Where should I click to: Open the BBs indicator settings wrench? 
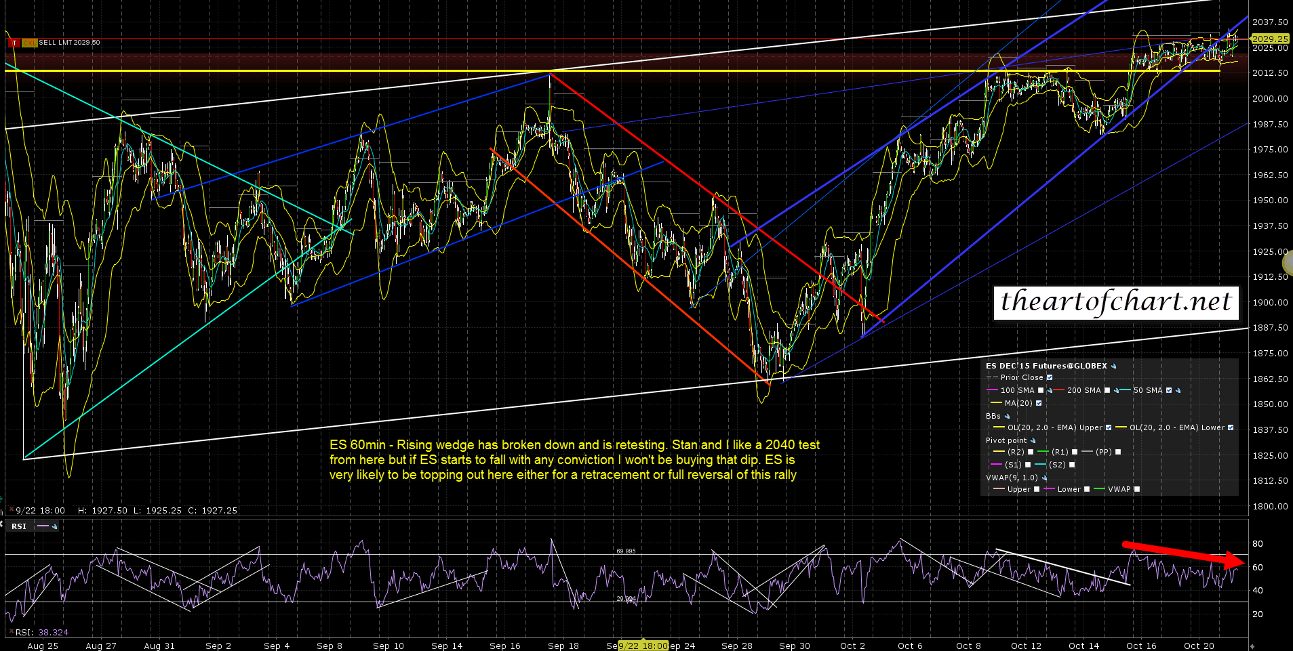(x=1007, y=417)
